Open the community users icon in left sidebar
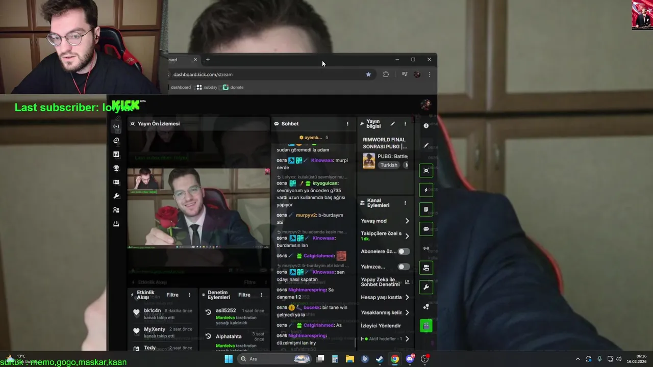Viewport: 653px width, 367px height. (x=116, y=209)
